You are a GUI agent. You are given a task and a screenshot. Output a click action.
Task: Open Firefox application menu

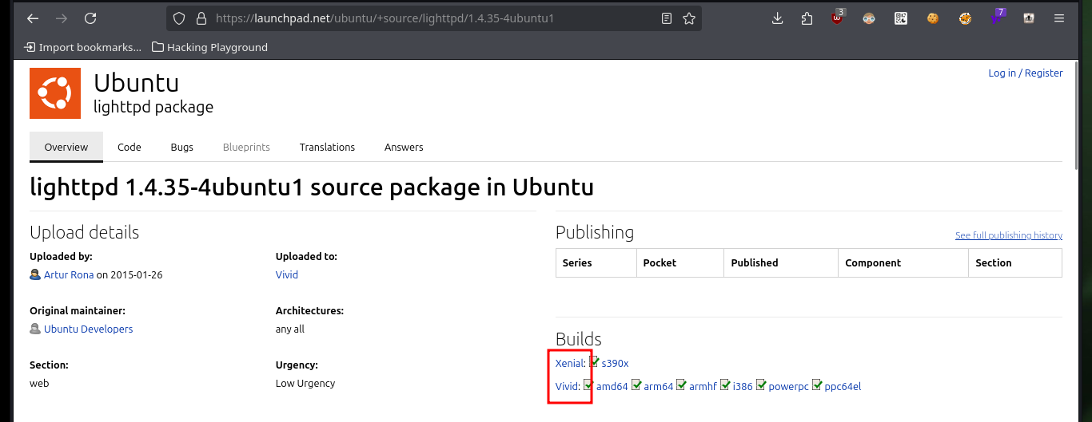click(1059, 18)
